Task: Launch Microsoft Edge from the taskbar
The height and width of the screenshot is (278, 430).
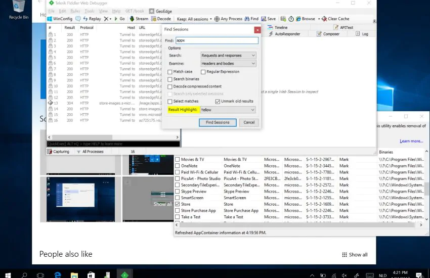Action: (x=57, y=275)
